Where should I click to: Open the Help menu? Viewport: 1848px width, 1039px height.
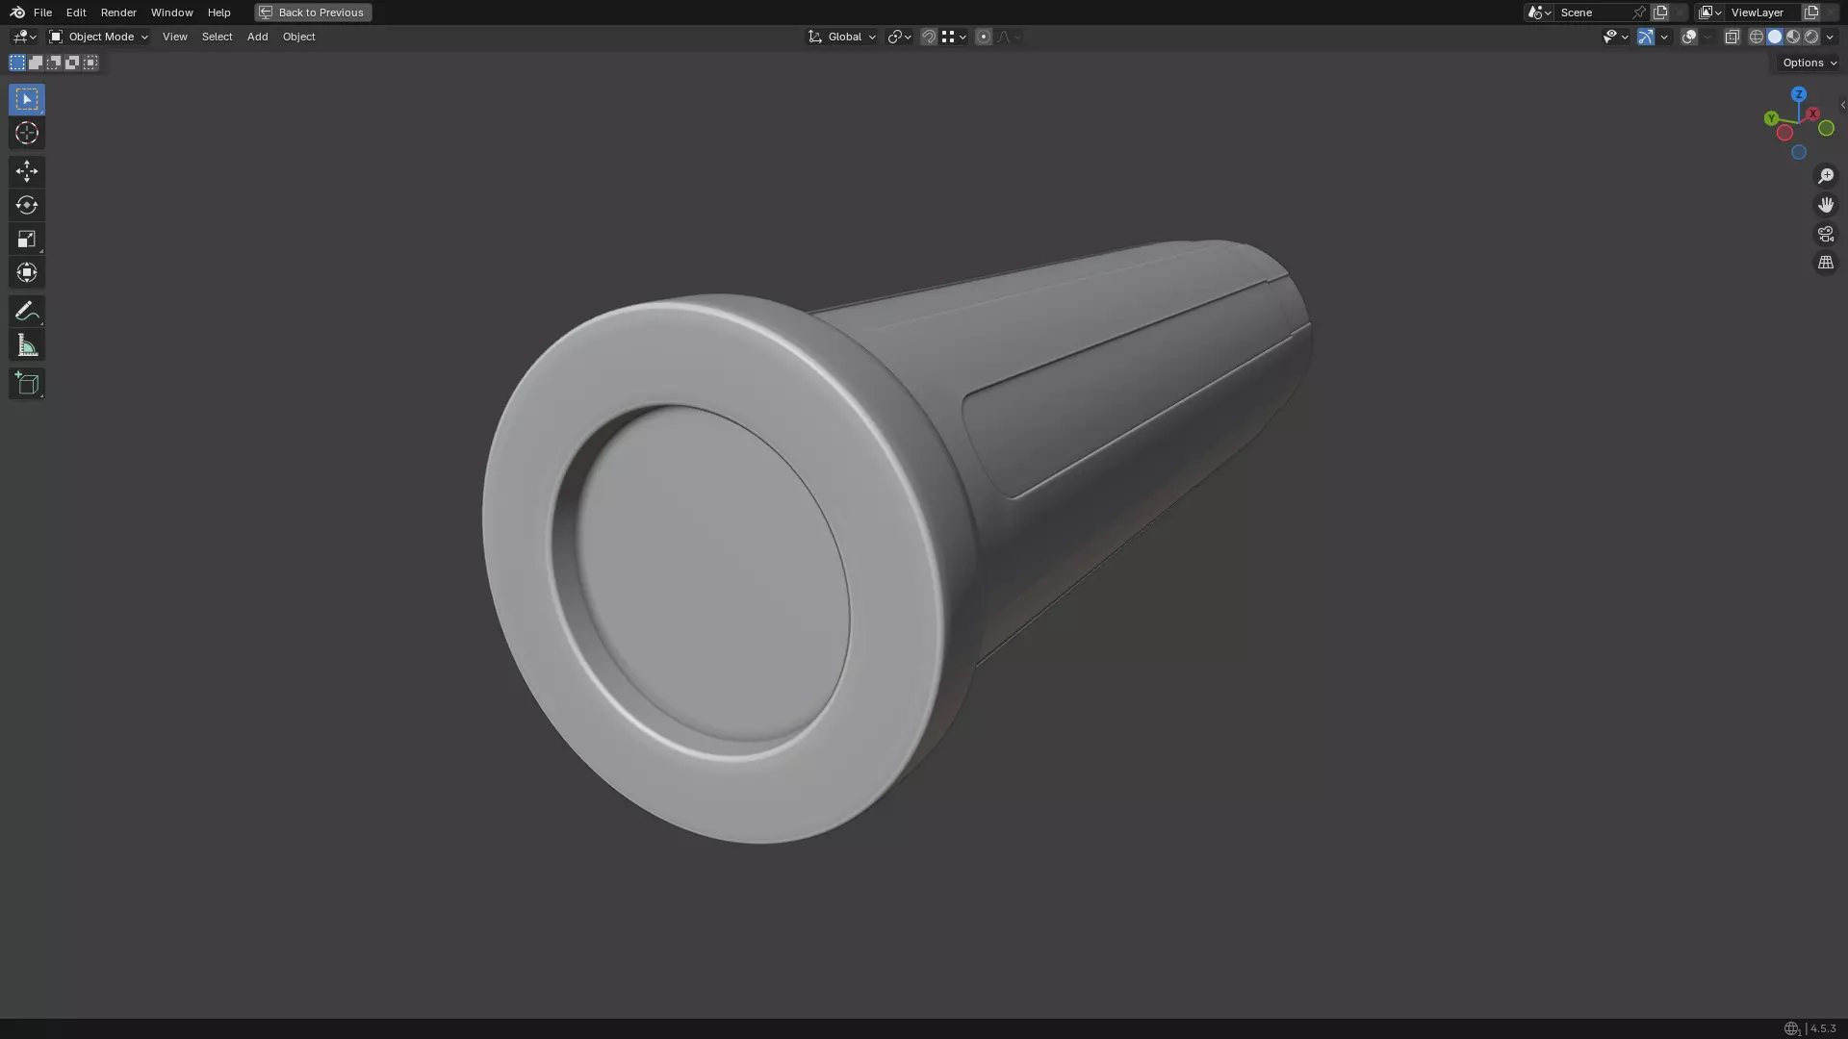pos(218,13)
